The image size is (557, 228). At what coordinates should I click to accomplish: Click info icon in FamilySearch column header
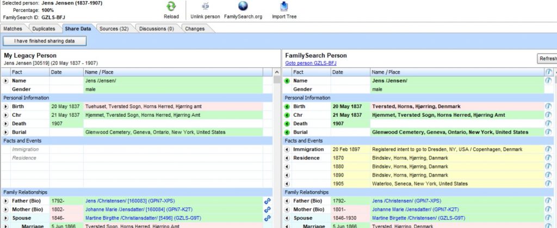[x=548, y=72]
